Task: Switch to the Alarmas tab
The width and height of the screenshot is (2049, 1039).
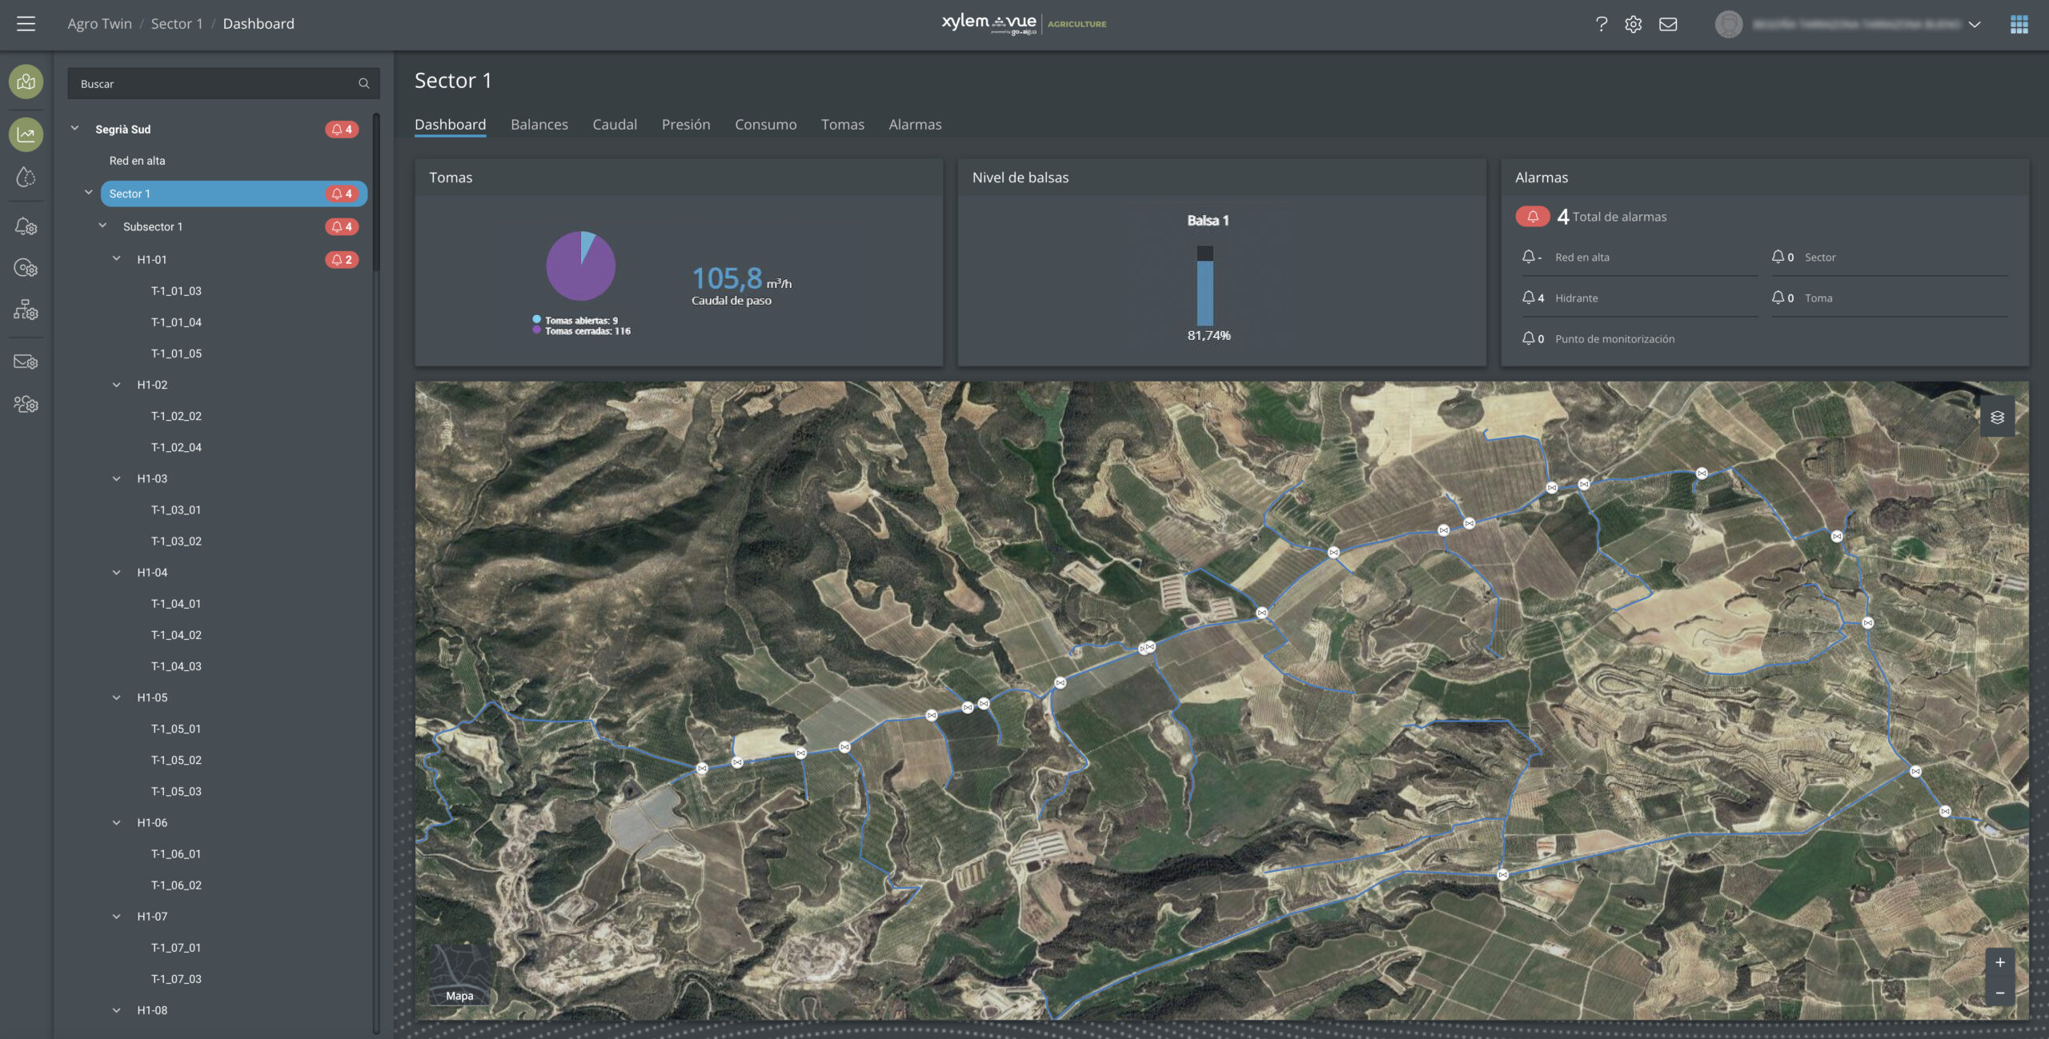Action: tap(915, 125)
